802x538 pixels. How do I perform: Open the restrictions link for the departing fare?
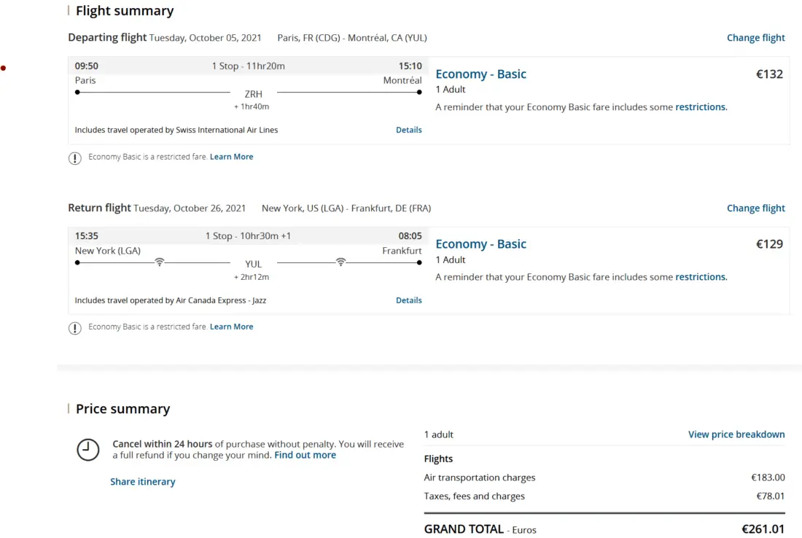[x=700, y=107]
